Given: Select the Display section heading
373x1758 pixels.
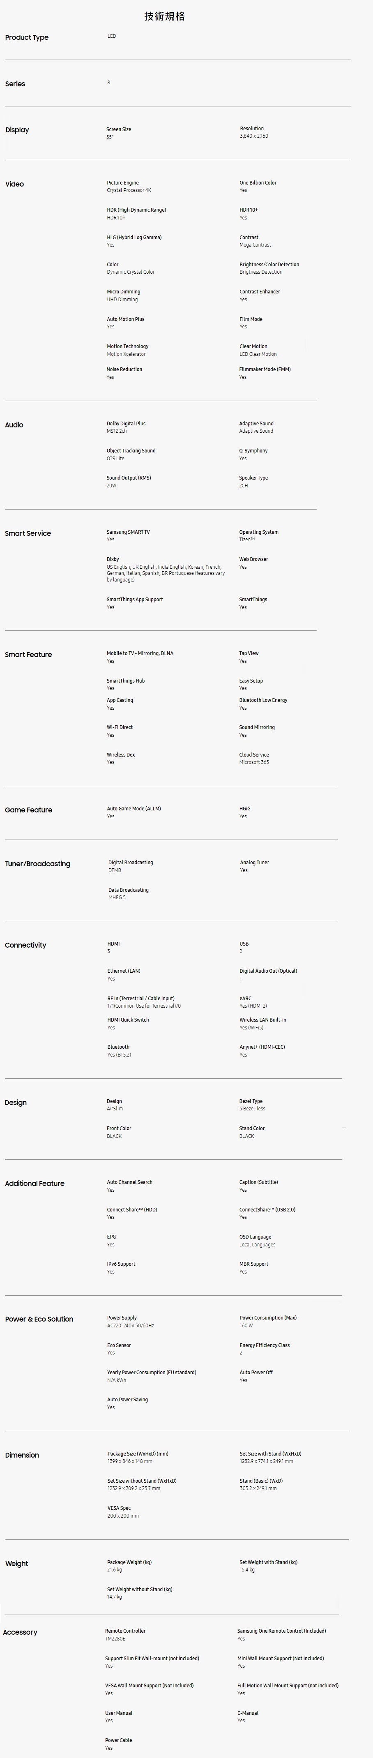Looking at the screenshot, I should pos(17,130).
